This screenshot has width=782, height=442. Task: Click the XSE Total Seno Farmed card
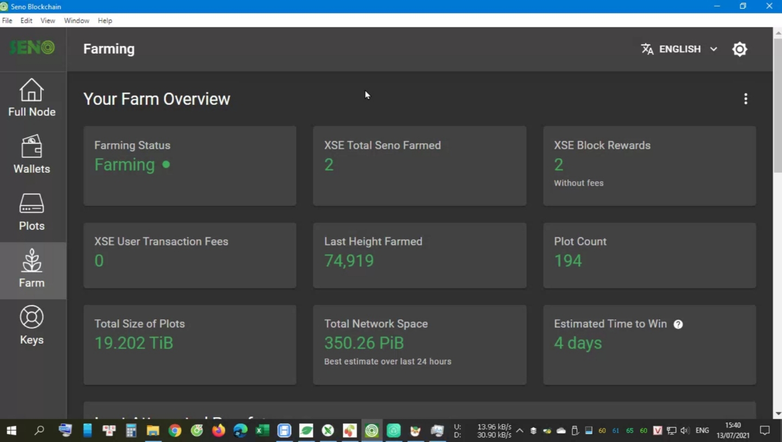[420, 166]
